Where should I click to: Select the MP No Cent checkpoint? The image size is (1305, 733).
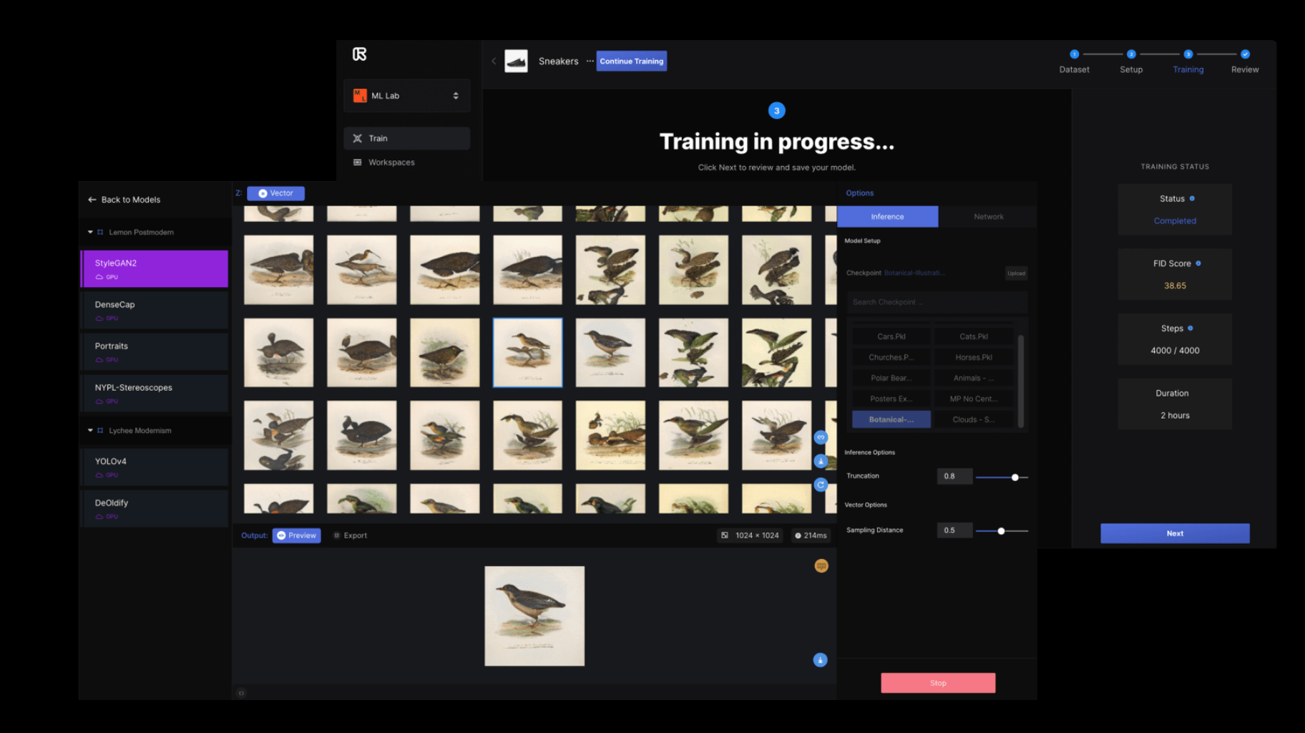coord(973,399)
